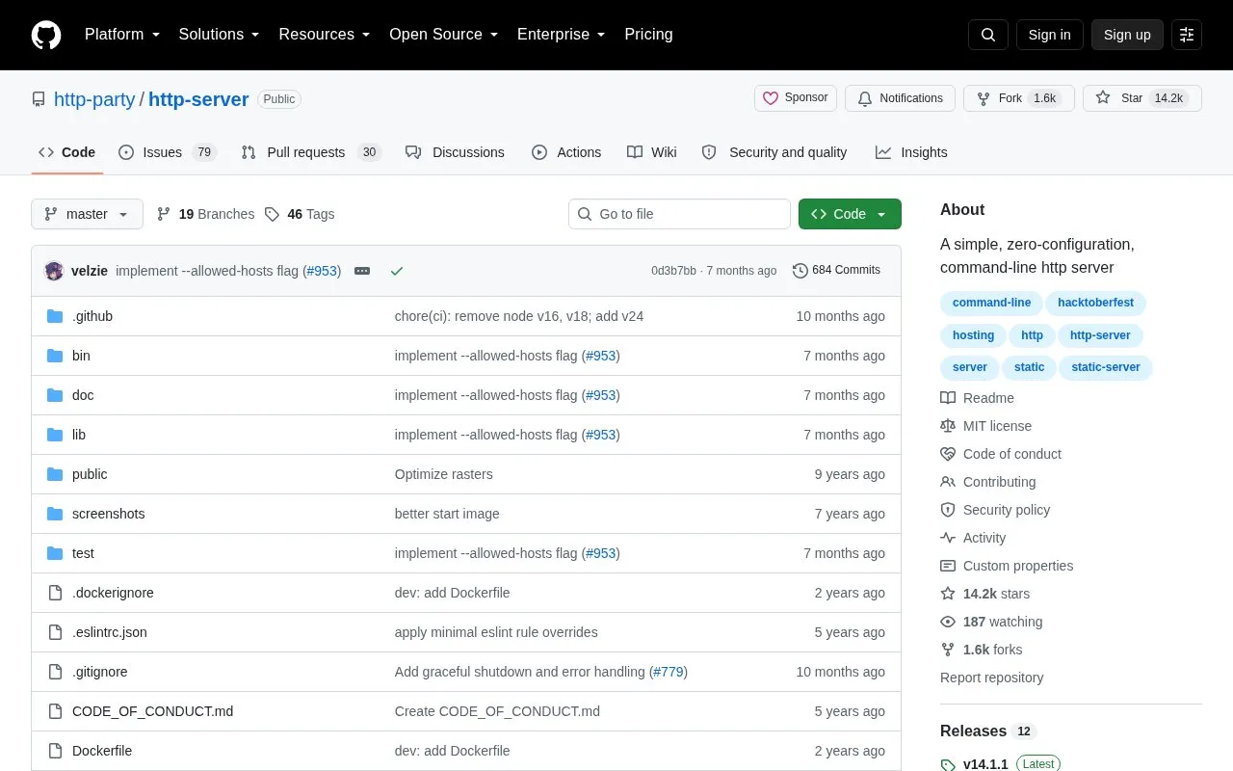Image resolution: width=1233 pixels, height=771 pixels.
Task: Click the hacktoberfest topic tag
Action: point(1095,303)
